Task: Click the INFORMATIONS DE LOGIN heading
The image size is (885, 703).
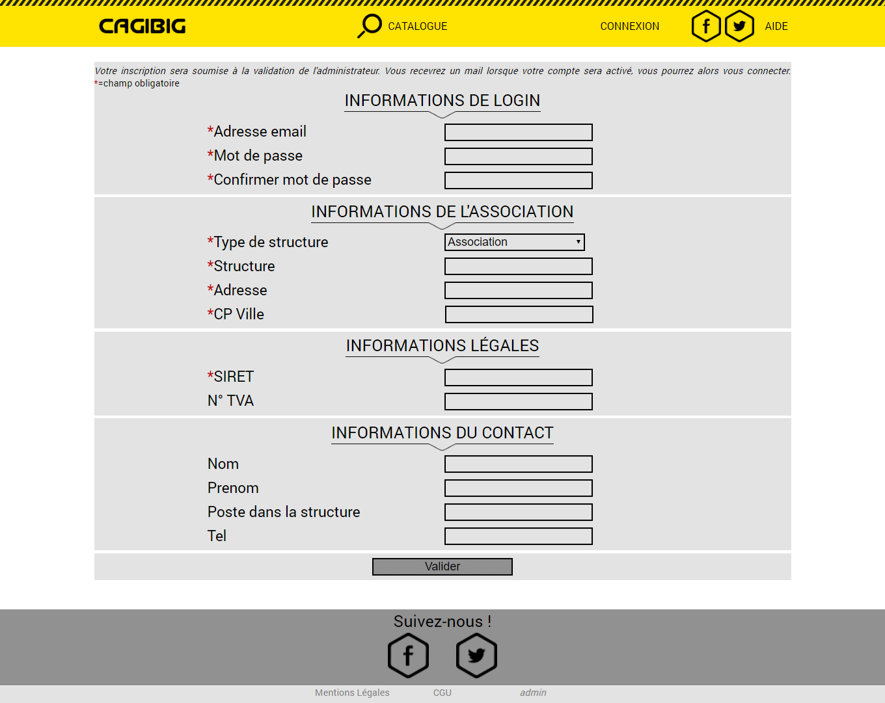Action: click(442, 101)
